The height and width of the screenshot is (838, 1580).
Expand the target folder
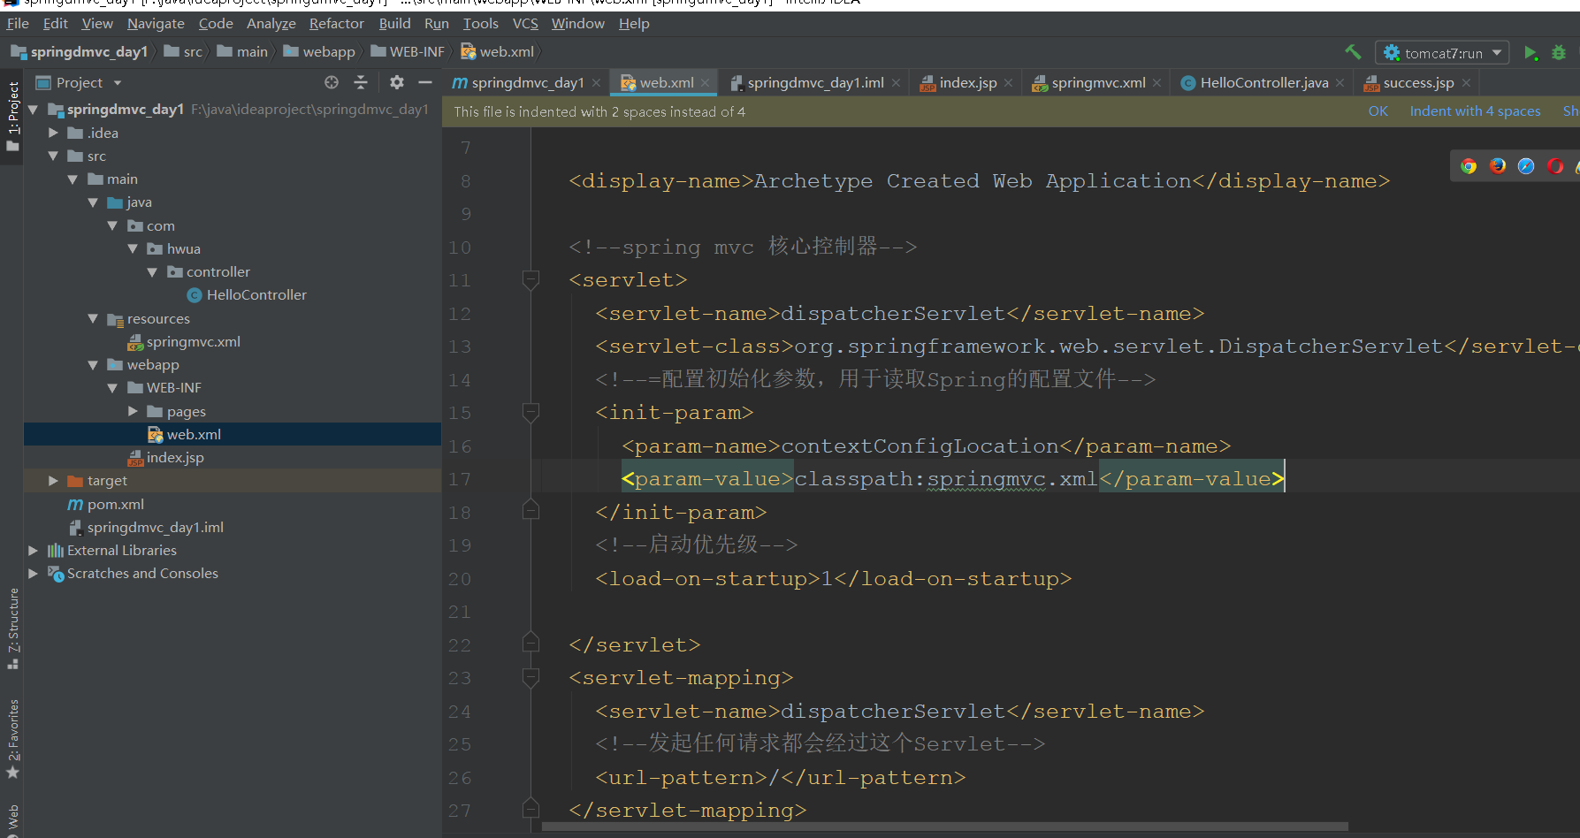[53, 481]
